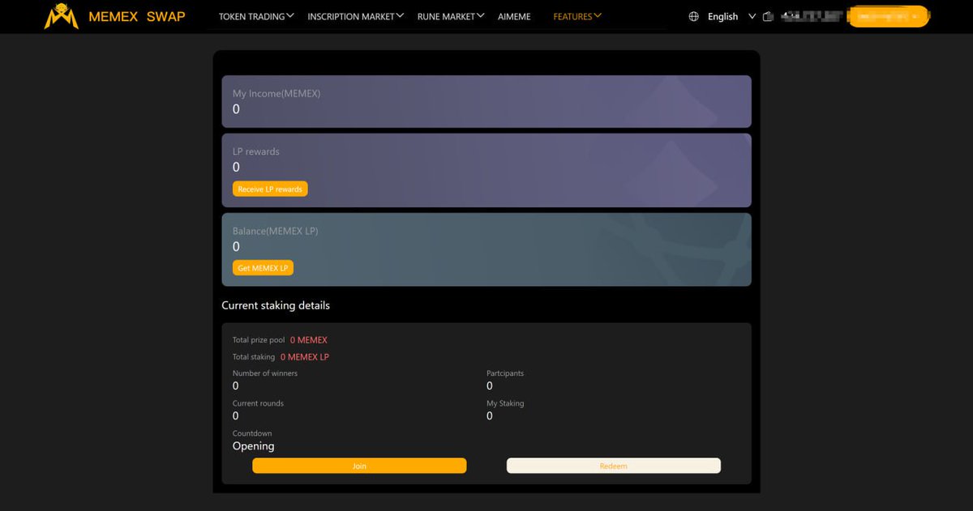The height and width of the screenshot is (511, 973).
Task: Click the Countdown Opening status
Action: click(x=251, y=445)
